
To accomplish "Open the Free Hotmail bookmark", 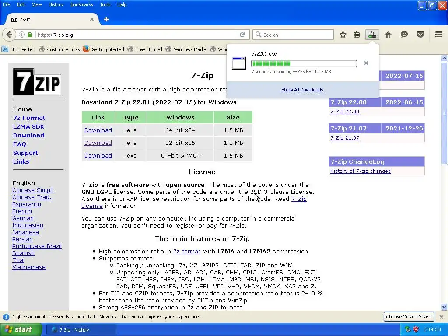I will pos(145,49).
